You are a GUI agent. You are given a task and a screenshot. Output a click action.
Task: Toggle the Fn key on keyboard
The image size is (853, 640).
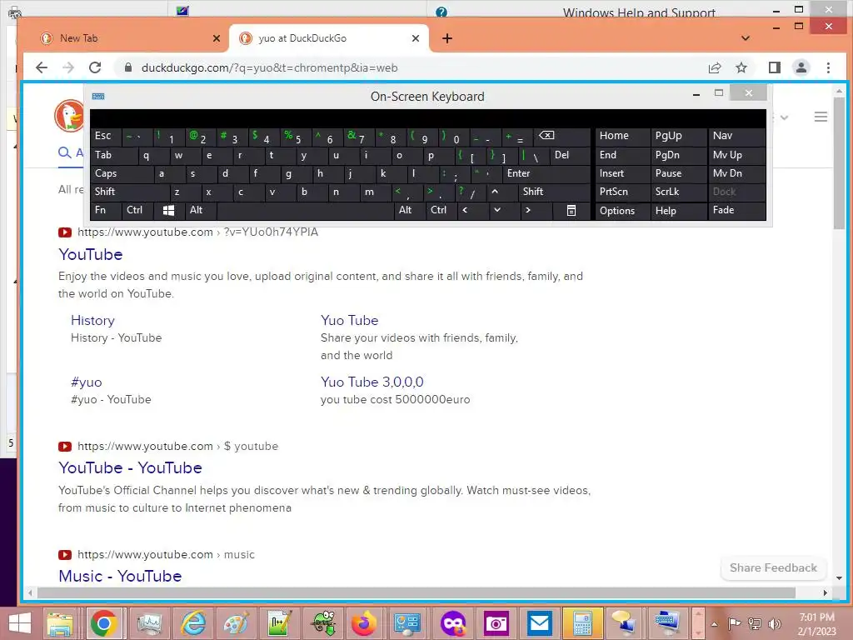(x=106, y=210)
